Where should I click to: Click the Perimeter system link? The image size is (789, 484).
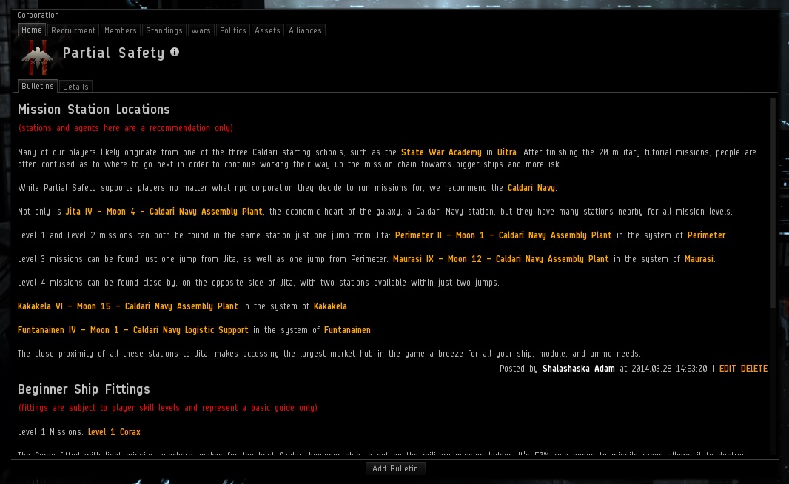[707, 235]
